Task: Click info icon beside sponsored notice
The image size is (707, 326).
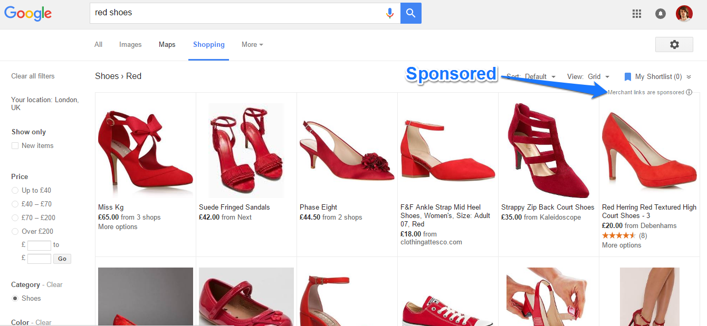Action: (x=689, y=93)
